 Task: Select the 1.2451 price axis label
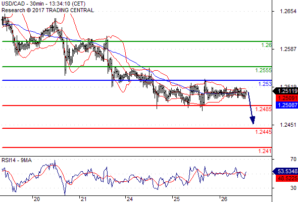(x=288, y=125)
